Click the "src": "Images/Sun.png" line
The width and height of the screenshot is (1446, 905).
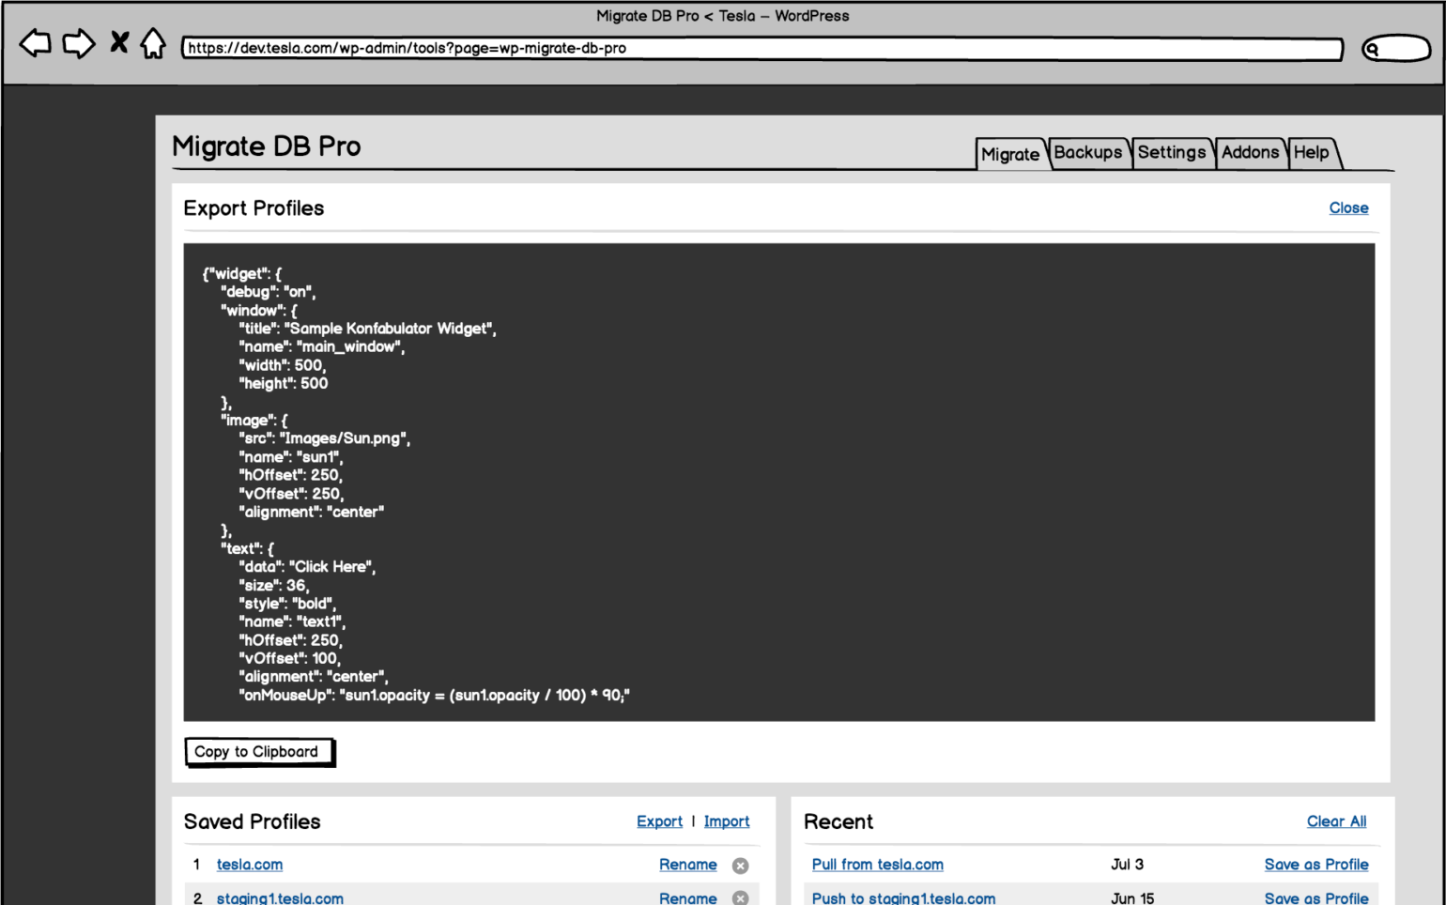click(325, 438)
